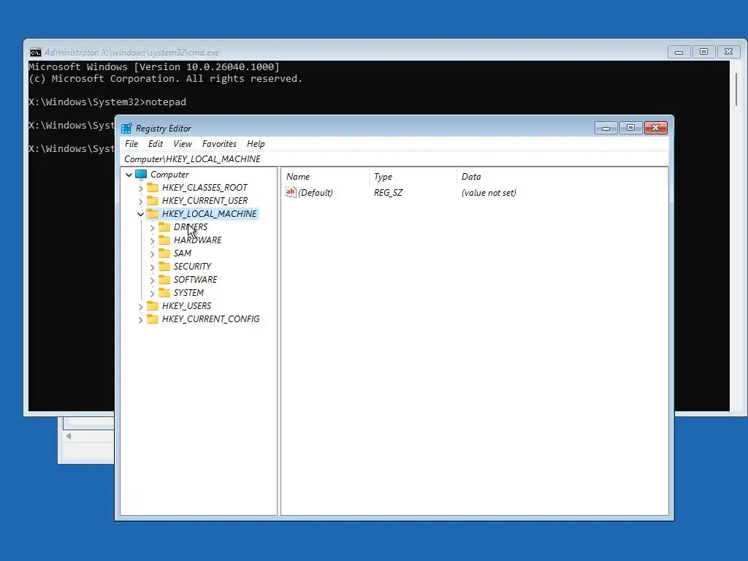The image size is (748, 561).
Task: Select the HKEY_USERS key
Action: [186, 306]
